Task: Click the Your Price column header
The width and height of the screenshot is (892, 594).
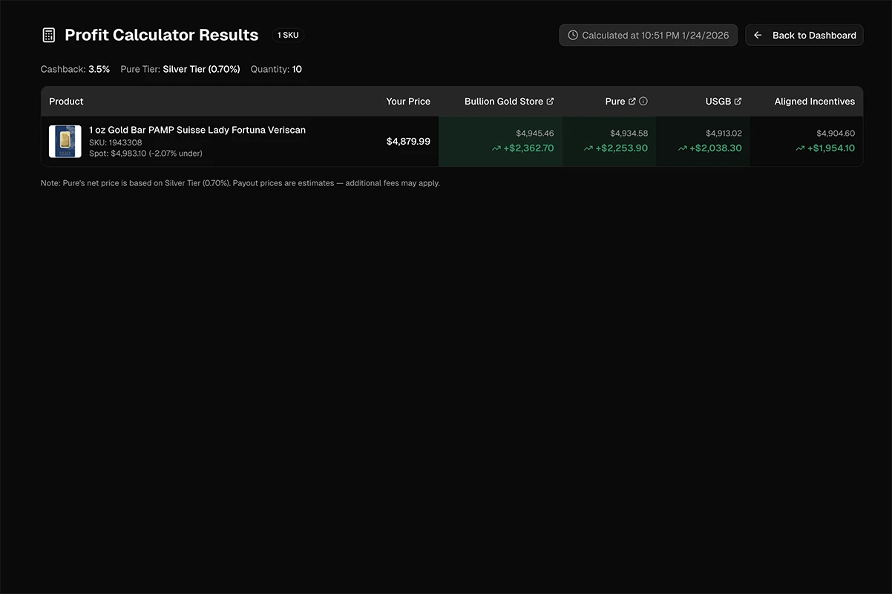Action: pos(407,100)
